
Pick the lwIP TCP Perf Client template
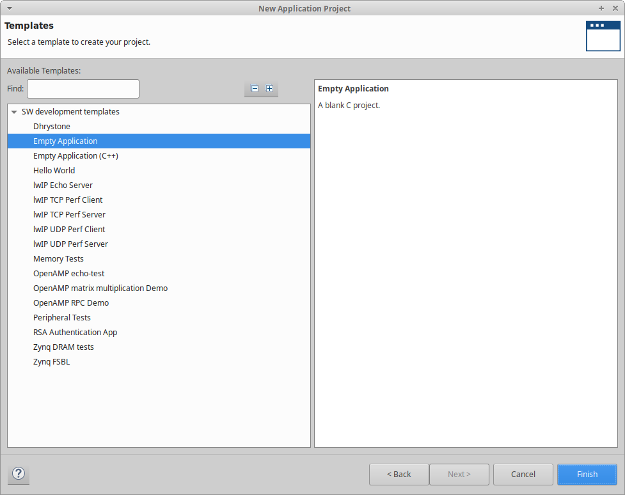[68, 200]
